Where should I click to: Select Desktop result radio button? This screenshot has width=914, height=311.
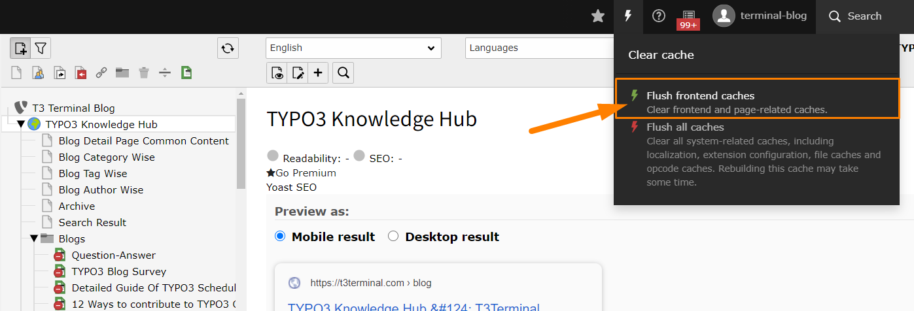point(393,237)
